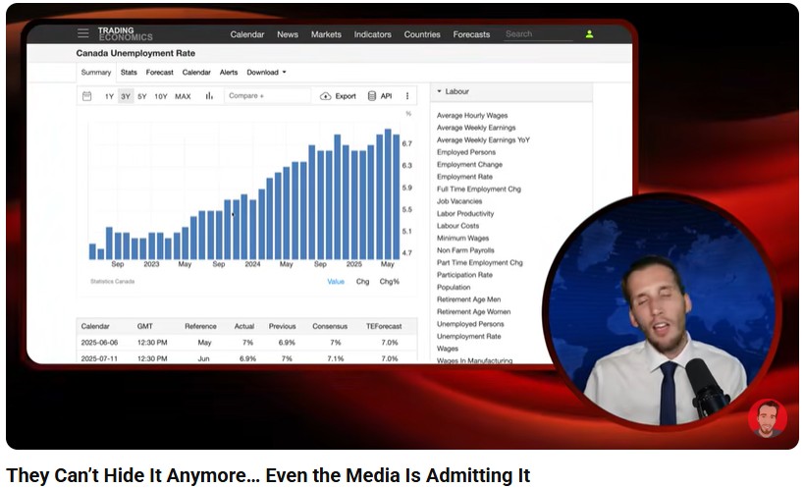Open the calendar date picker icon

point(87,96)
